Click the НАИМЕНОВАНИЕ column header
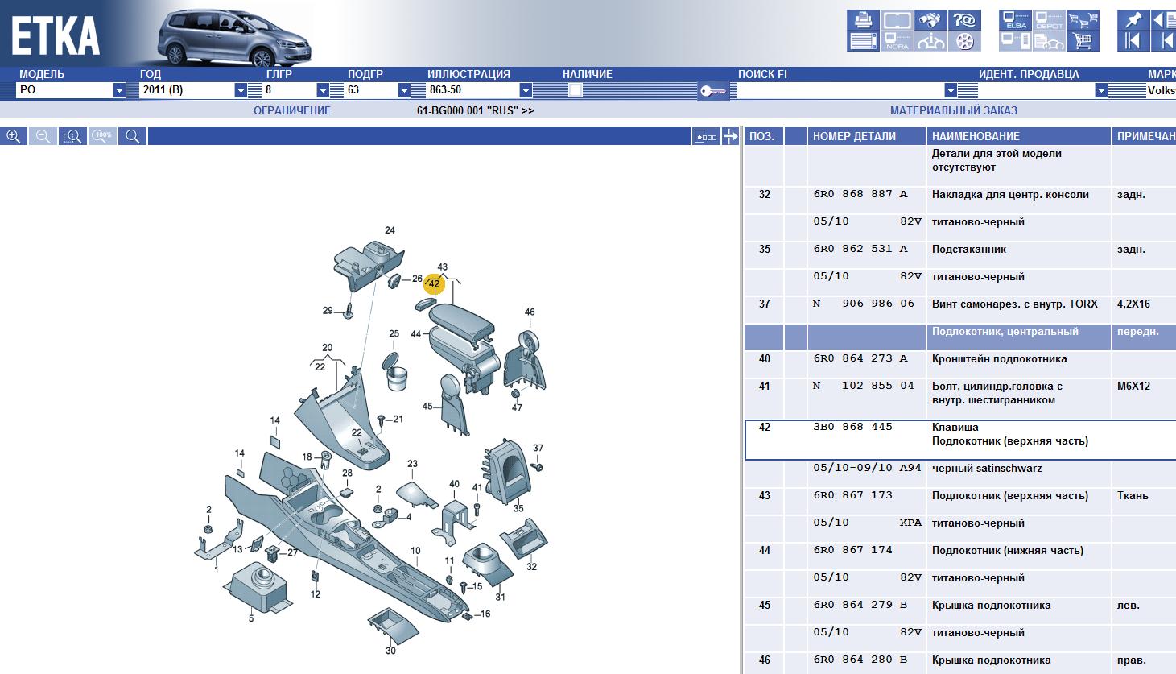 tap(976, 137)
